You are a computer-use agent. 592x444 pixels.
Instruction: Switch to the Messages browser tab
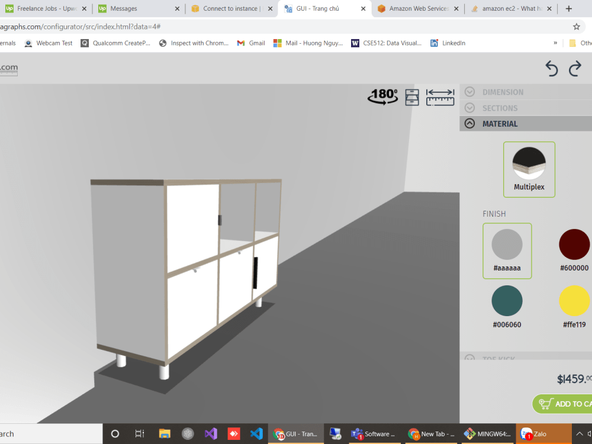click(138, 8)
